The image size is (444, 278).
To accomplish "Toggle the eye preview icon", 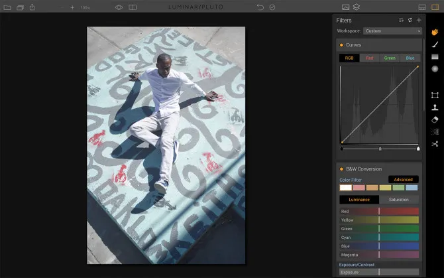I will pos(119,7).
